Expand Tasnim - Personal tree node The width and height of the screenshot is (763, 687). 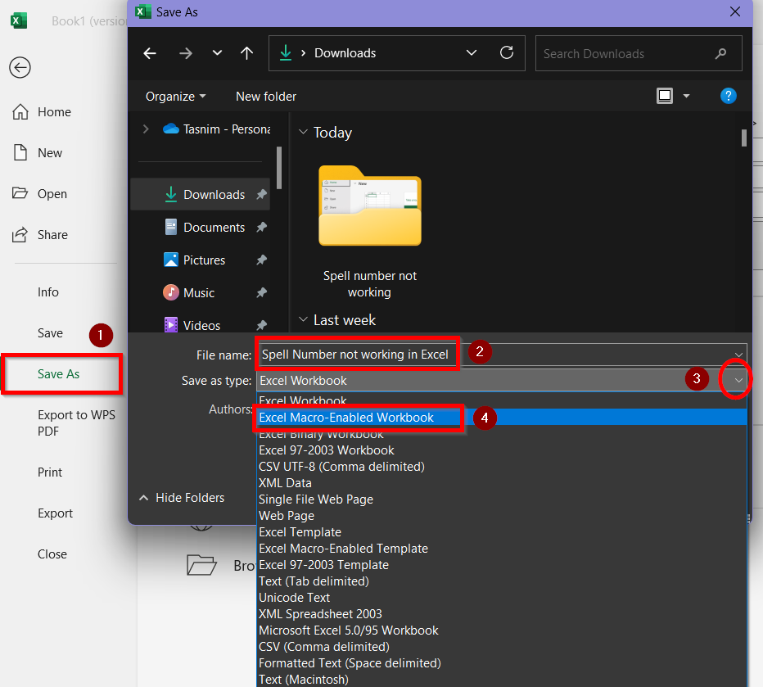(146, 129)
